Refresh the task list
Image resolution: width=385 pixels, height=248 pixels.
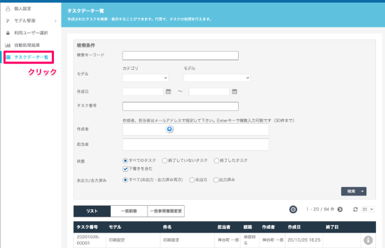(x=355, y=210)
